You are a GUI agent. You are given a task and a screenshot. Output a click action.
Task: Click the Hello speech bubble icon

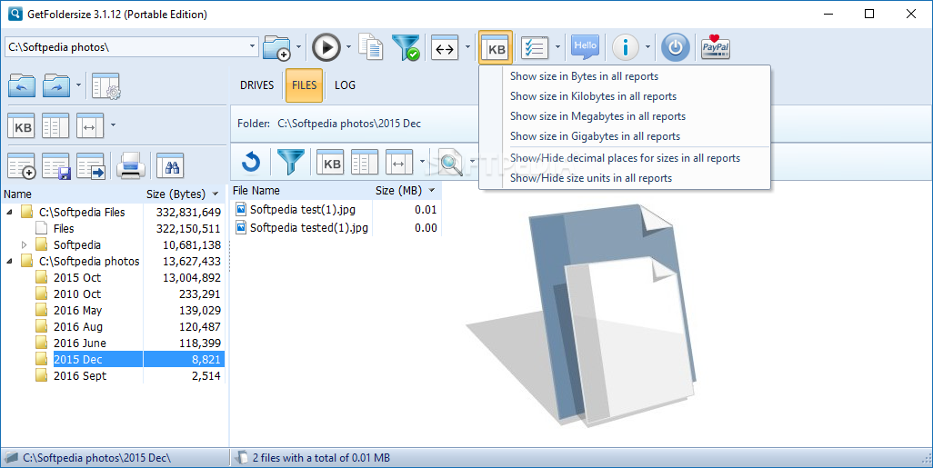click(x=585, y=47)
